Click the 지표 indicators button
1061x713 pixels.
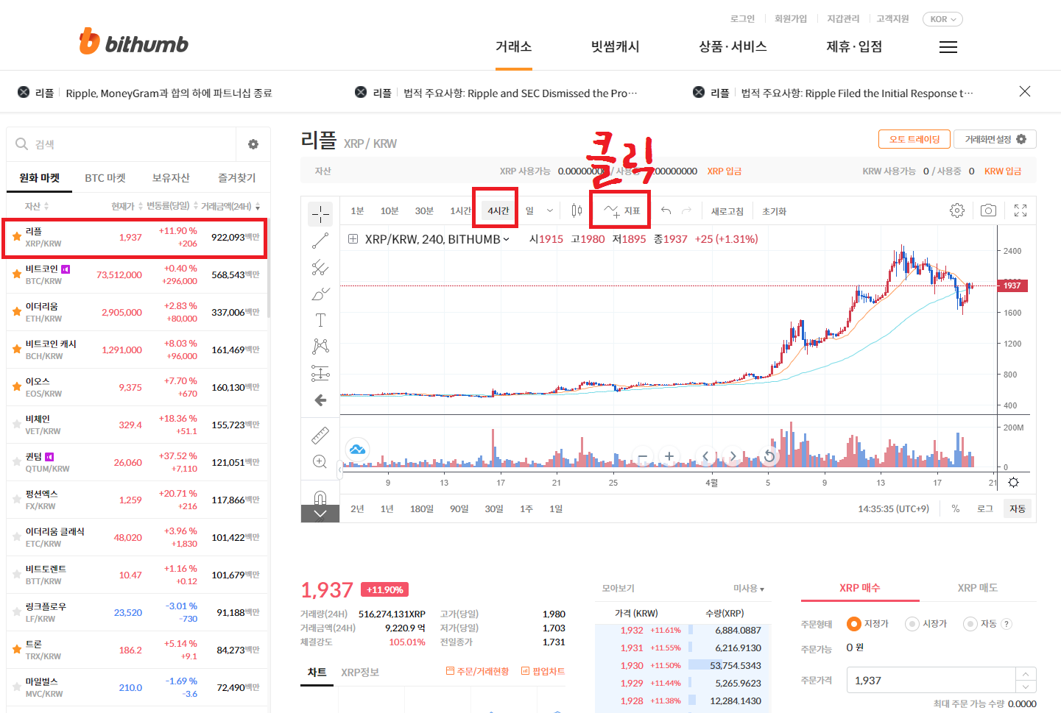point(622,211)
